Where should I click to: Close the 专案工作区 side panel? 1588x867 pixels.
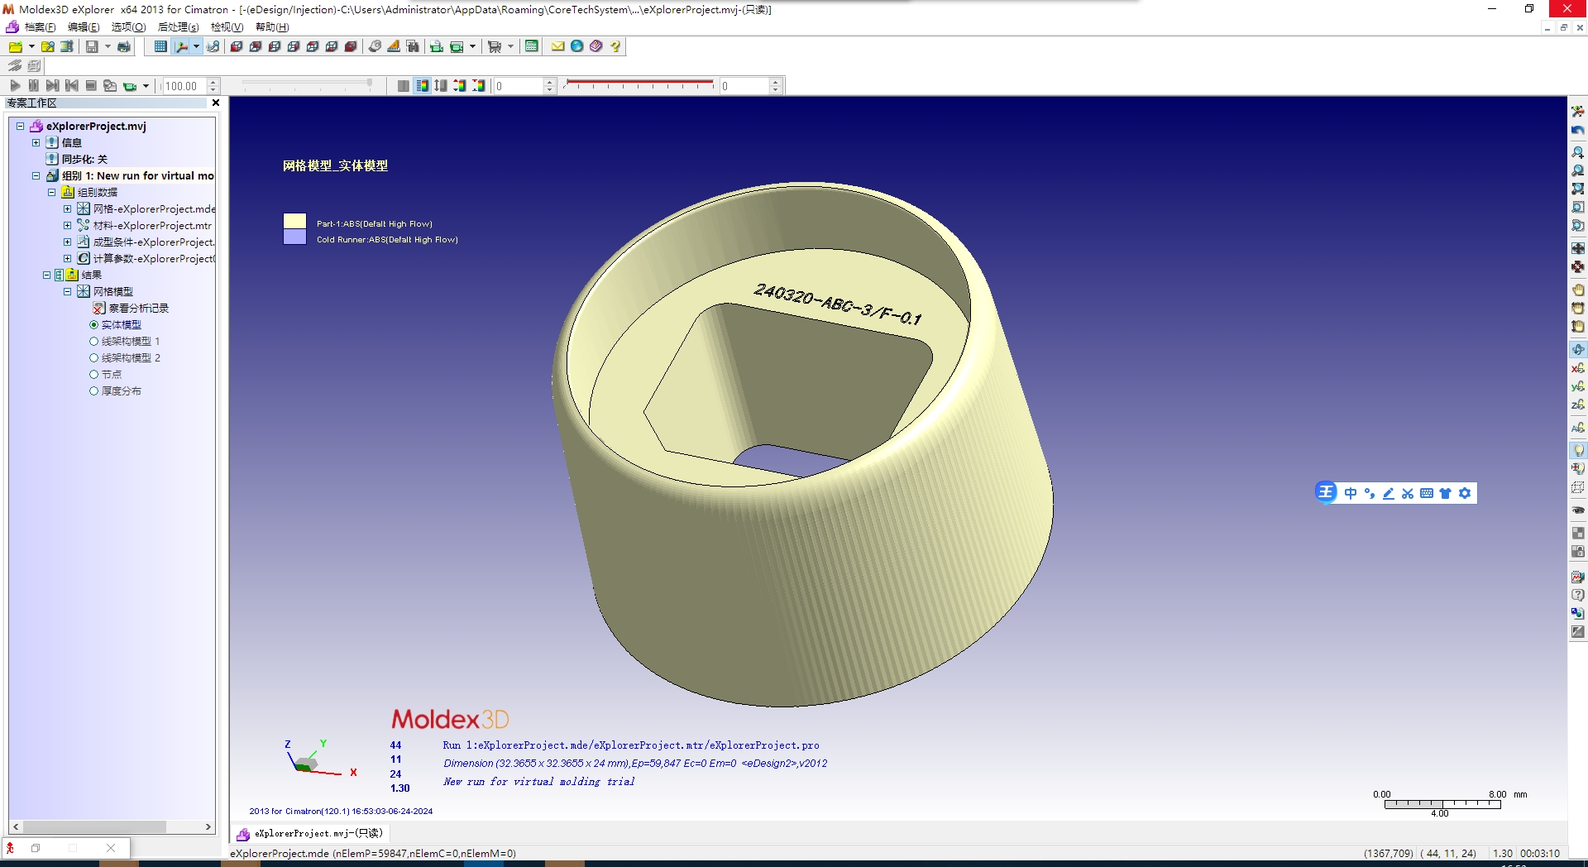click(x=216, y=103)
